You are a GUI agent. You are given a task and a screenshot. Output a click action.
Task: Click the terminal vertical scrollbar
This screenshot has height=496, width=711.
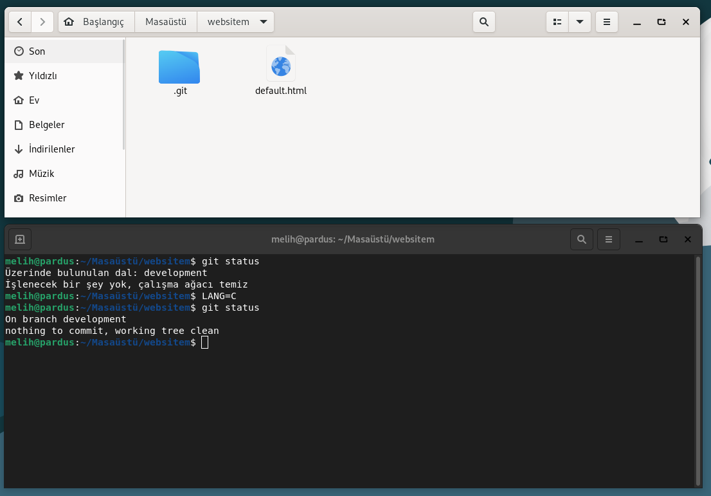click(698, 371)
